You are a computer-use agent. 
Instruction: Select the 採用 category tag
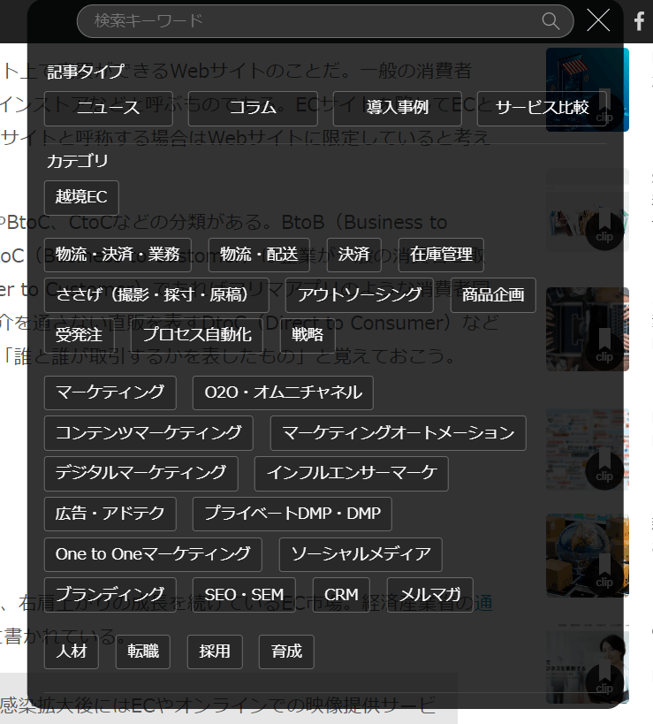click(x=215, y=652)
